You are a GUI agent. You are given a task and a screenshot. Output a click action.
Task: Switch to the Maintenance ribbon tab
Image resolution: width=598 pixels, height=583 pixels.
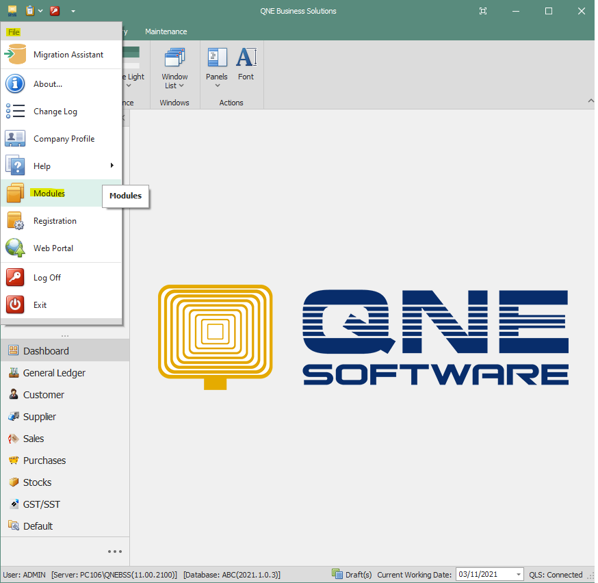(166, 31)
